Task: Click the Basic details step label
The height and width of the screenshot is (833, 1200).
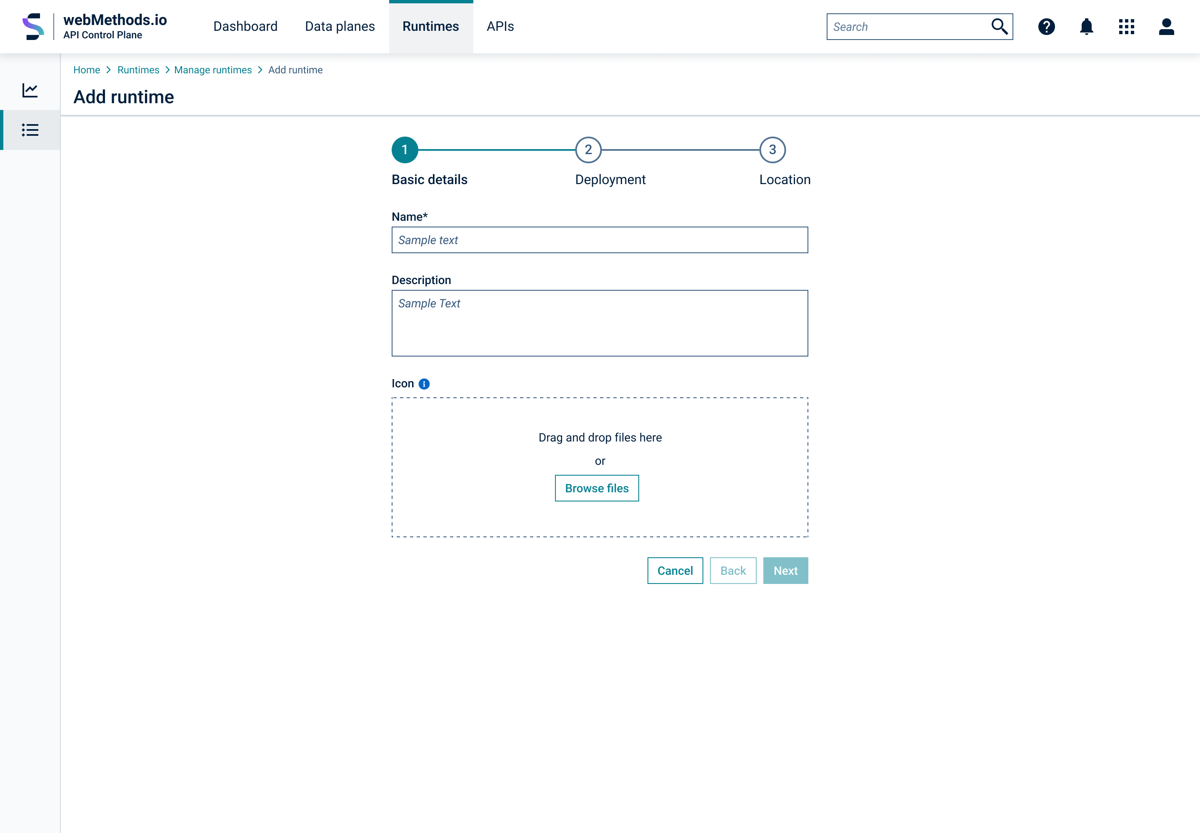Action: [429, 180]
